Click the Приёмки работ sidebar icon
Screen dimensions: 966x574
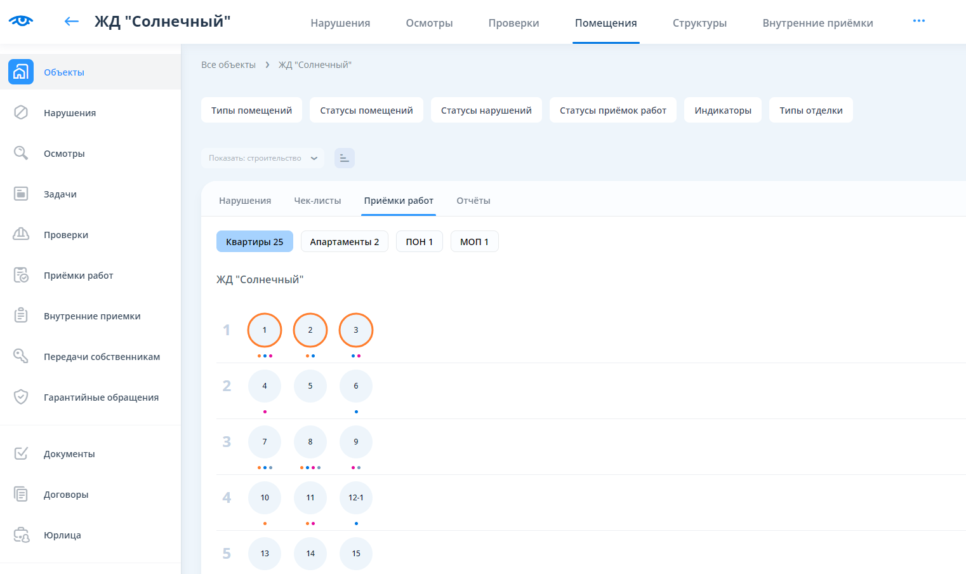pyautogui.click(x=21, y=275)
